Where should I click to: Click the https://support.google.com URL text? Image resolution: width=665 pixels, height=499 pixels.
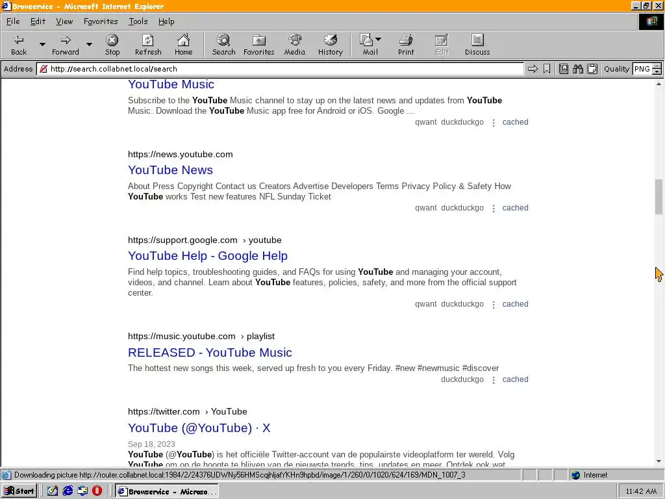(x=182, y=240)
